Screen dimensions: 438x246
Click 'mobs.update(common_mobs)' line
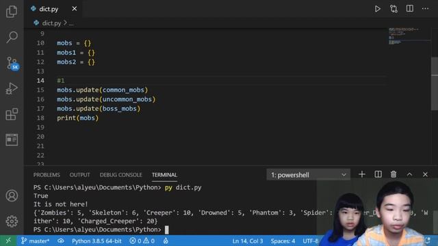point(102,90)
